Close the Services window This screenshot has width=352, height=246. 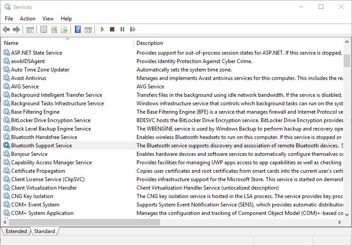341,7
